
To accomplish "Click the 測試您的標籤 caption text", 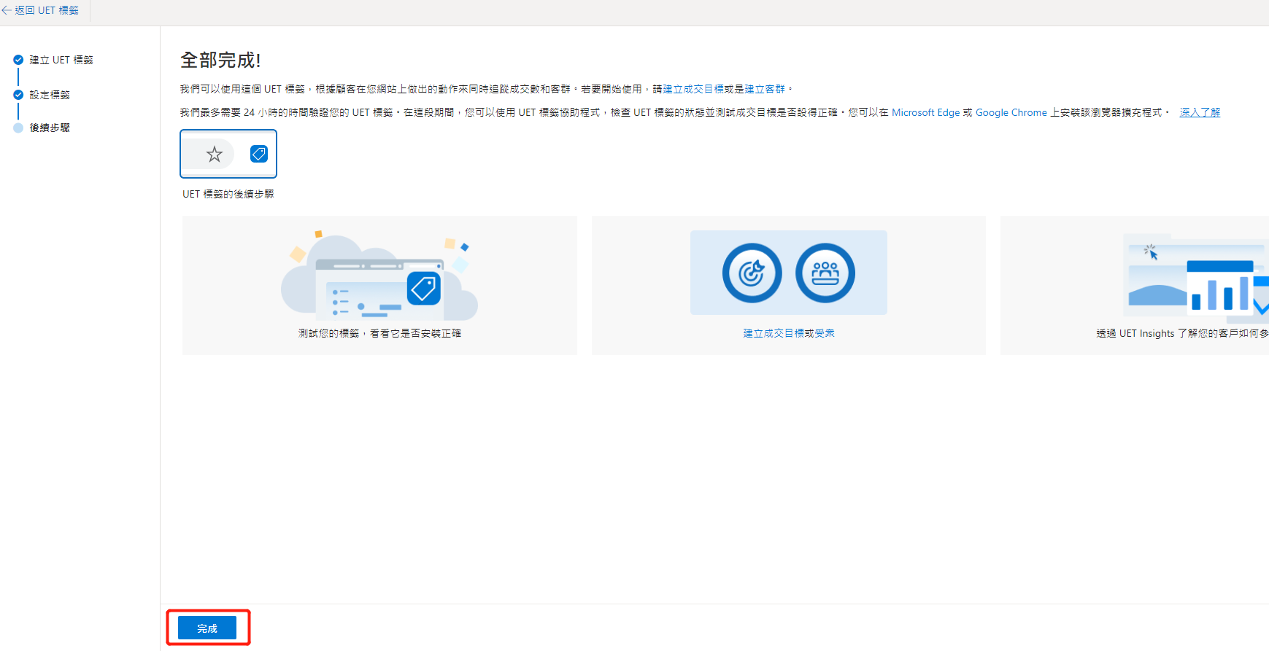I will click(x=379, y=333).
